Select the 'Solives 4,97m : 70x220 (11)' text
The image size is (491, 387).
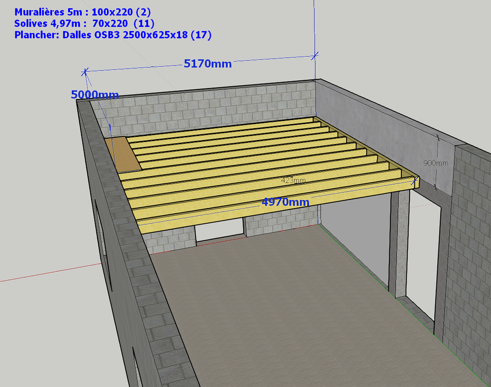tap(84, 23)
